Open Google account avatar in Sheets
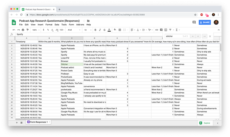230x137 pixels. [x=216, y=22]
